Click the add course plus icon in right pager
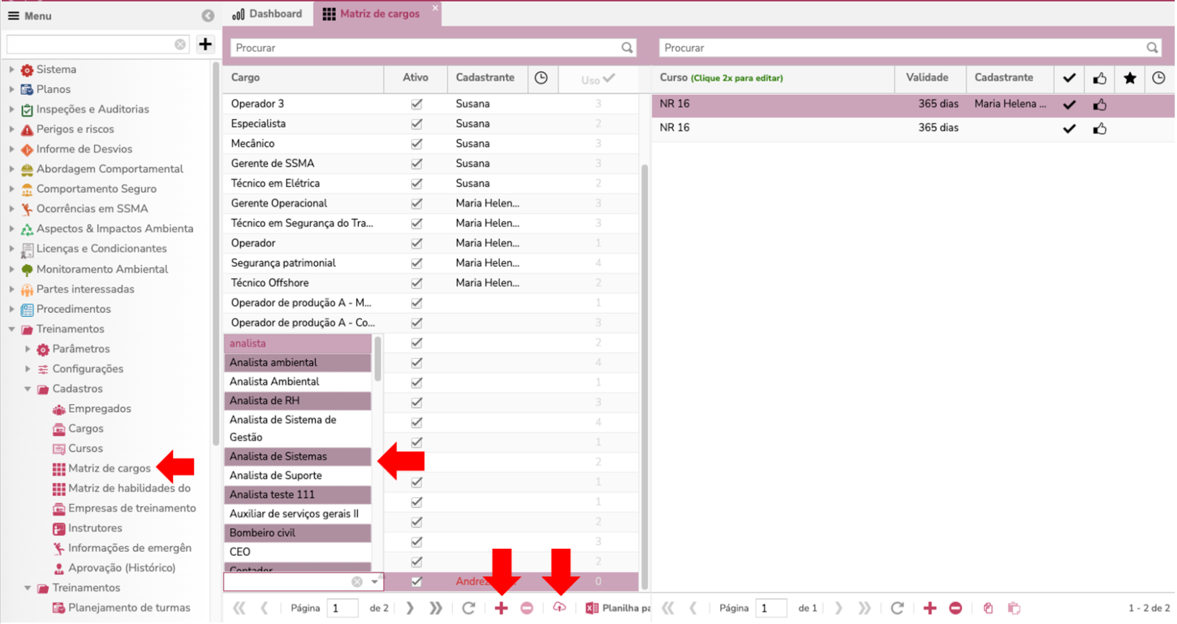 coord(930,608)
